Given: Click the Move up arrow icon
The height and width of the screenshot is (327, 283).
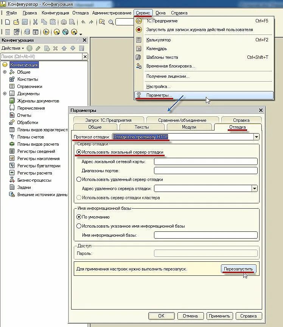Looking at the screenshot, I should (64, 49).
